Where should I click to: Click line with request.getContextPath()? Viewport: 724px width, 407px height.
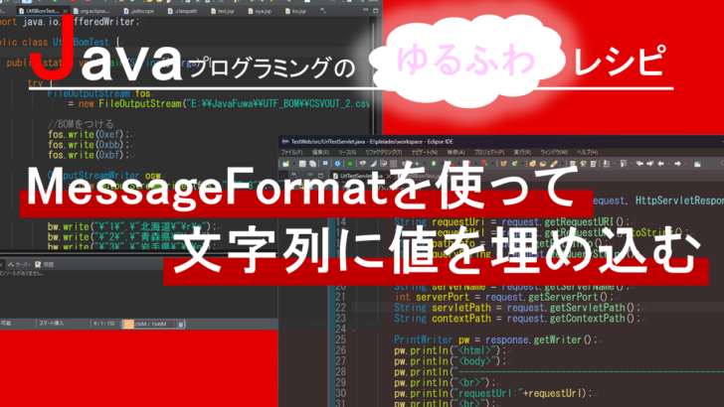(517, 319)
